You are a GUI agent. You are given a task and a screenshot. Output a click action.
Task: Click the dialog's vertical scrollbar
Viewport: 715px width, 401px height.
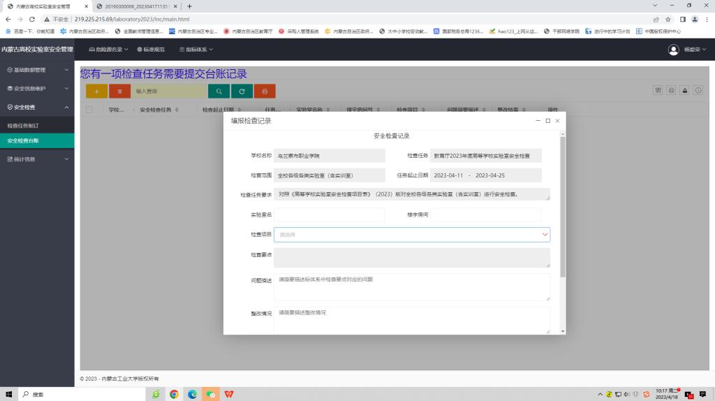tap(563, 210)
